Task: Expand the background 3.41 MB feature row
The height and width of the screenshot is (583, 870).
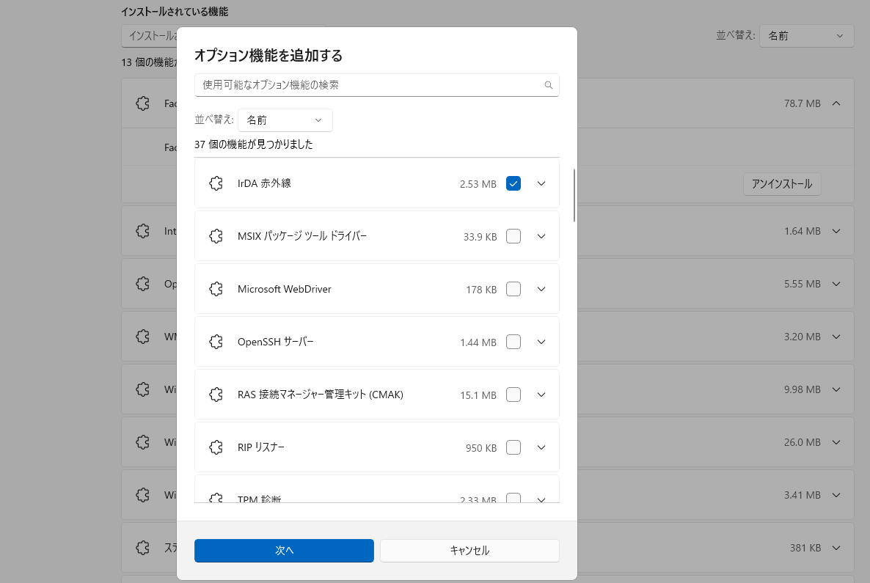Action: 836,495
